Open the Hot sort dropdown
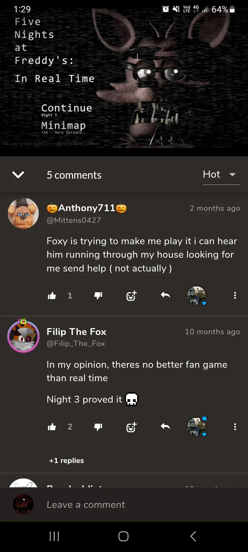The image size is (248, 552). 221,175
